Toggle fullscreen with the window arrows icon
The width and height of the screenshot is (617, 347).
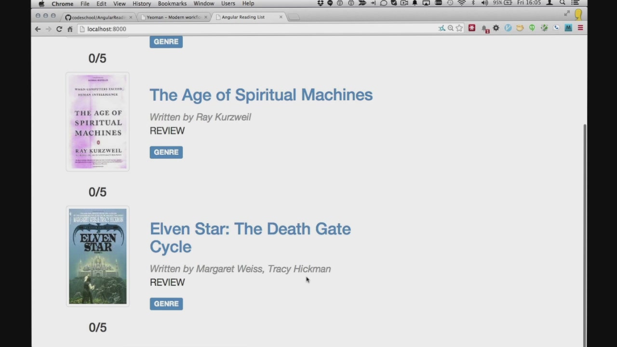click(x=567, y=13)
